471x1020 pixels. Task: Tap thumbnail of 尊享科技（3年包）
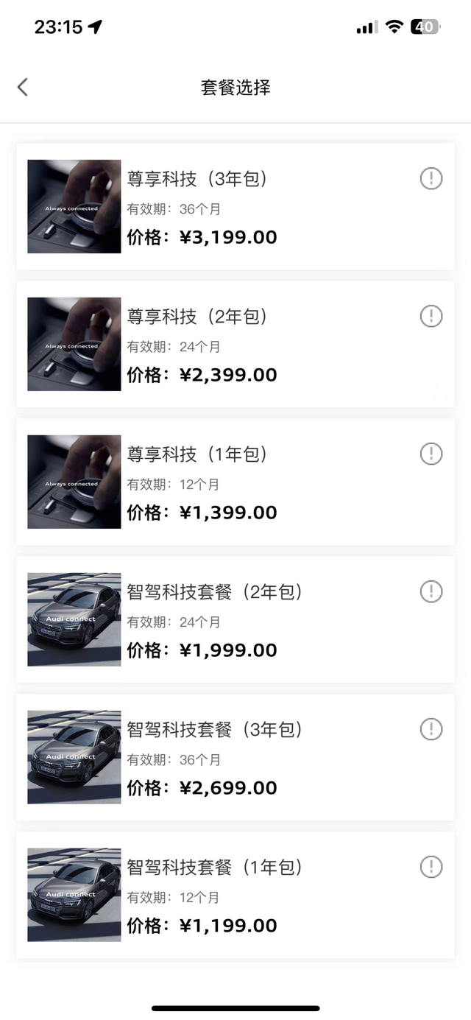(74, 206)
